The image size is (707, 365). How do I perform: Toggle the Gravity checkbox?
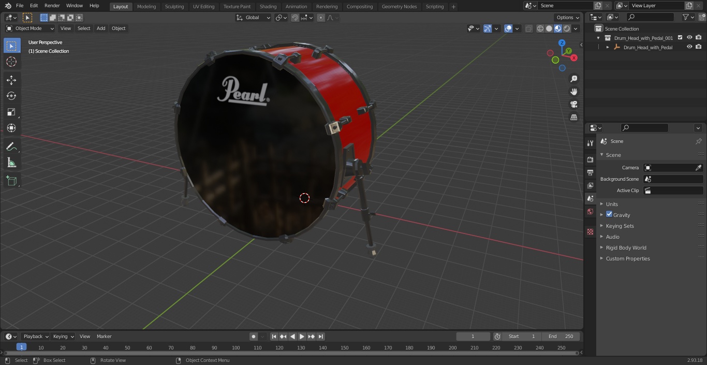click(609, 214)
